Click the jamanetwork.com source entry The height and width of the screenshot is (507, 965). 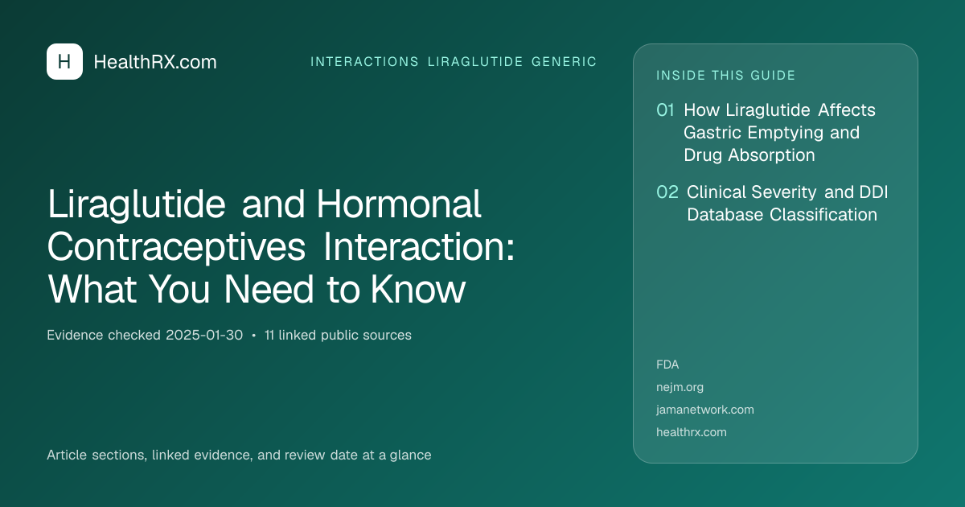[x=705, y=410]
